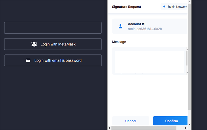Click the Account #1 person avatar icon
Image resolution: width=207 pixels, height=130 pixels.
tap(120, 26)
